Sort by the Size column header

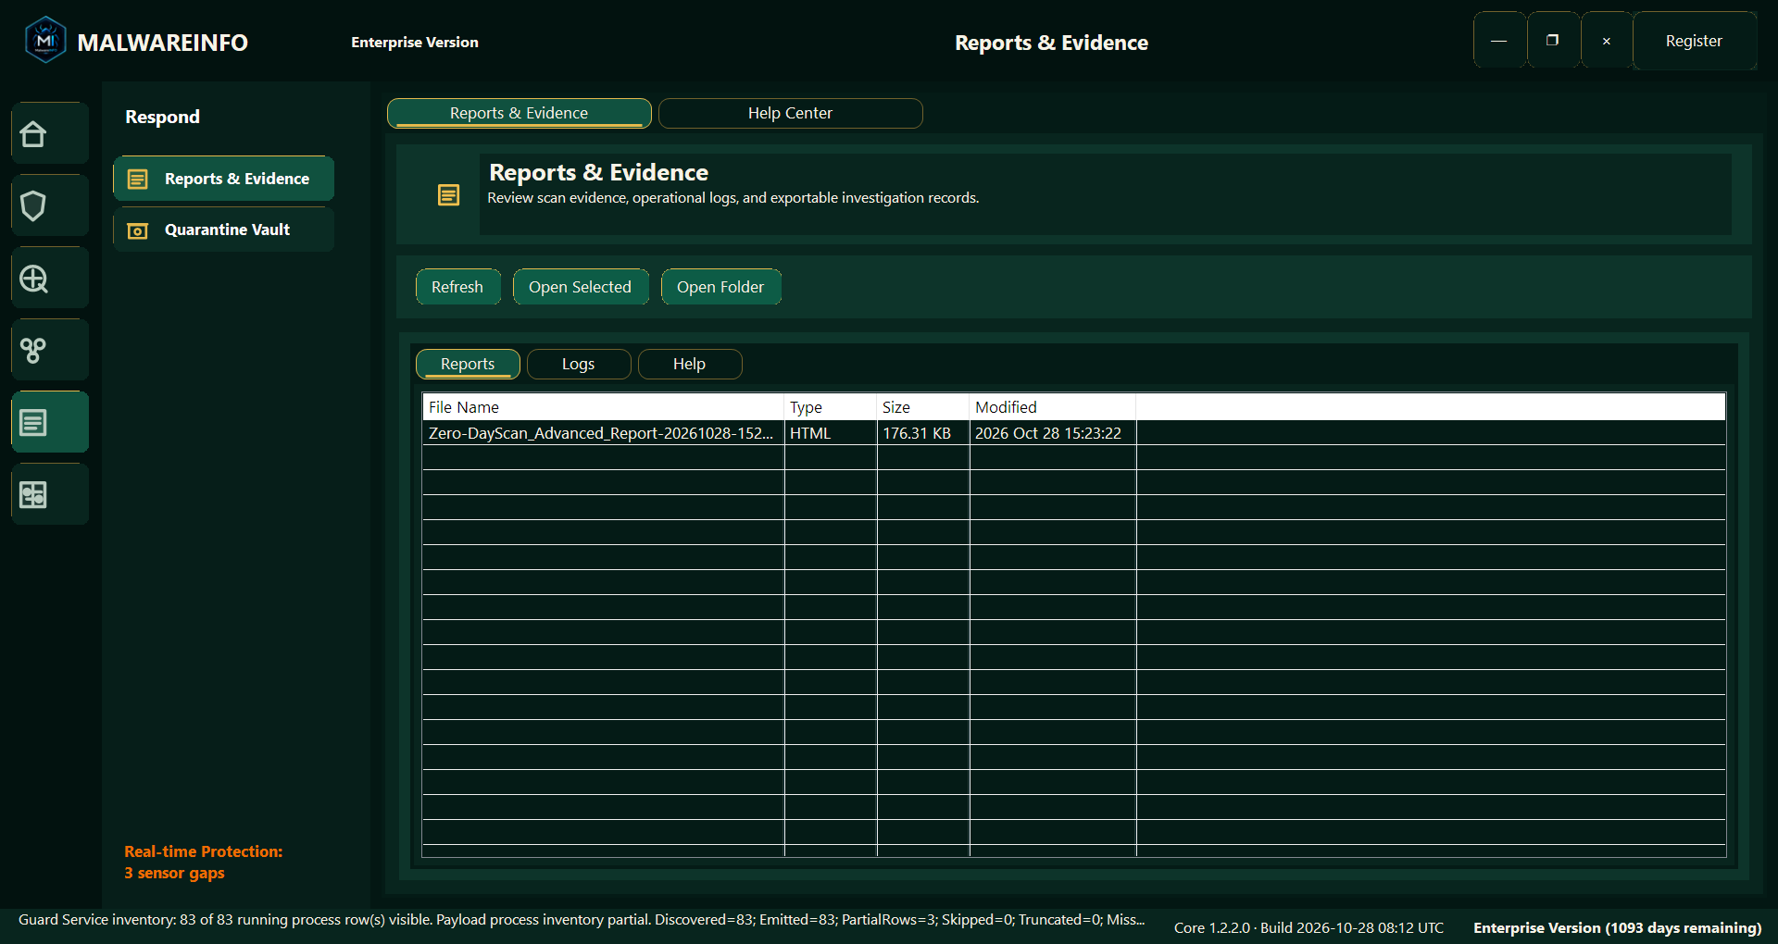[x=923, y=407]
